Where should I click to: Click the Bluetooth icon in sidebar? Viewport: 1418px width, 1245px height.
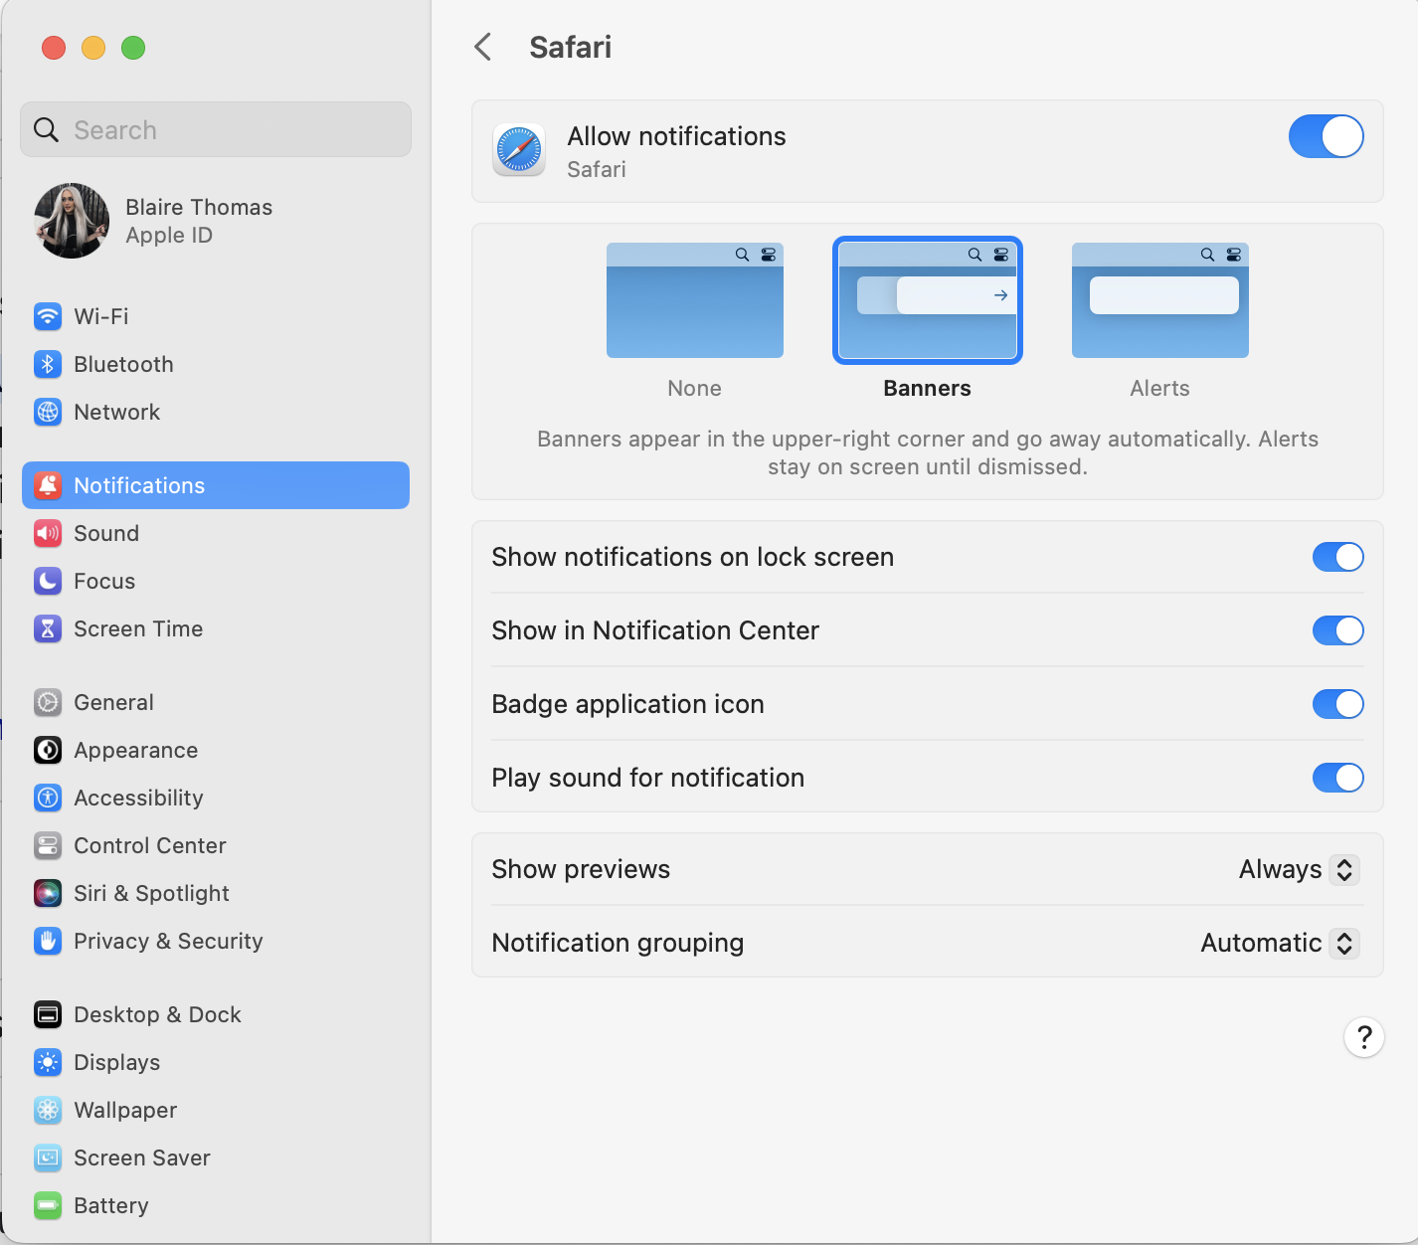point(48,364)
